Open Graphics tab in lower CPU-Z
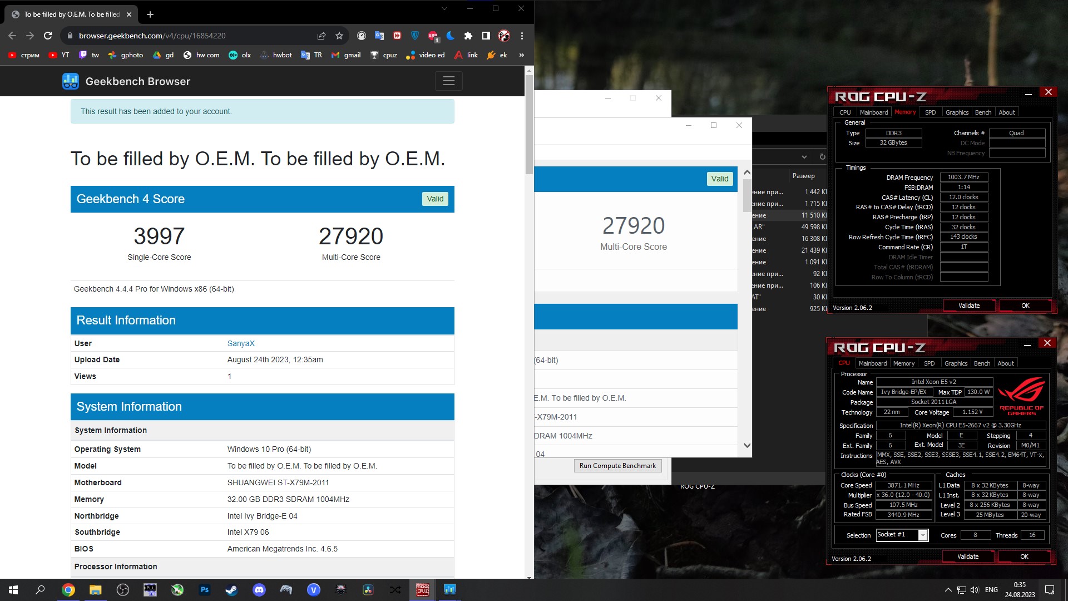 tap(956, 363)
